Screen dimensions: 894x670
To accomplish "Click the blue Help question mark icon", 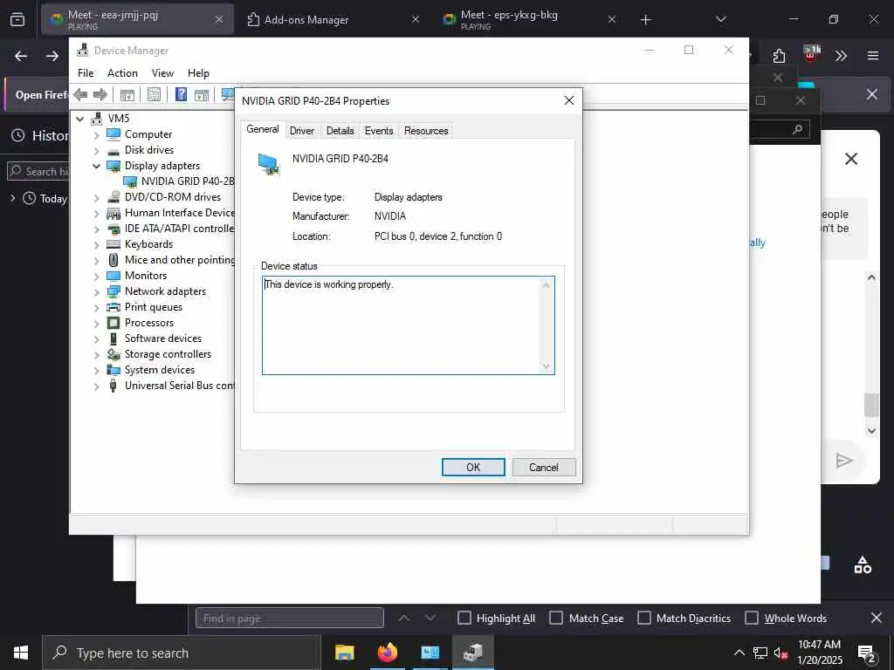I will [x=181, y=94].
